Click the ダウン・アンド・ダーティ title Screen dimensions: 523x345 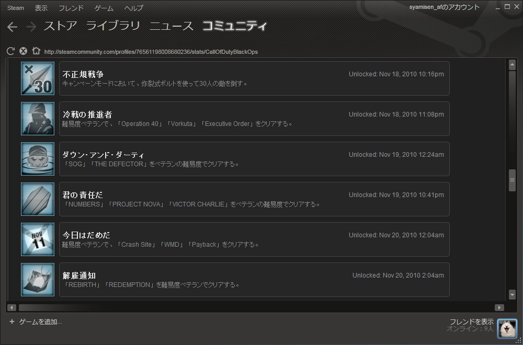[x=104, y=155]
